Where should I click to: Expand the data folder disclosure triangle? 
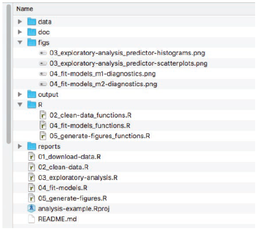pyautogui.click(x=20, y=21)
